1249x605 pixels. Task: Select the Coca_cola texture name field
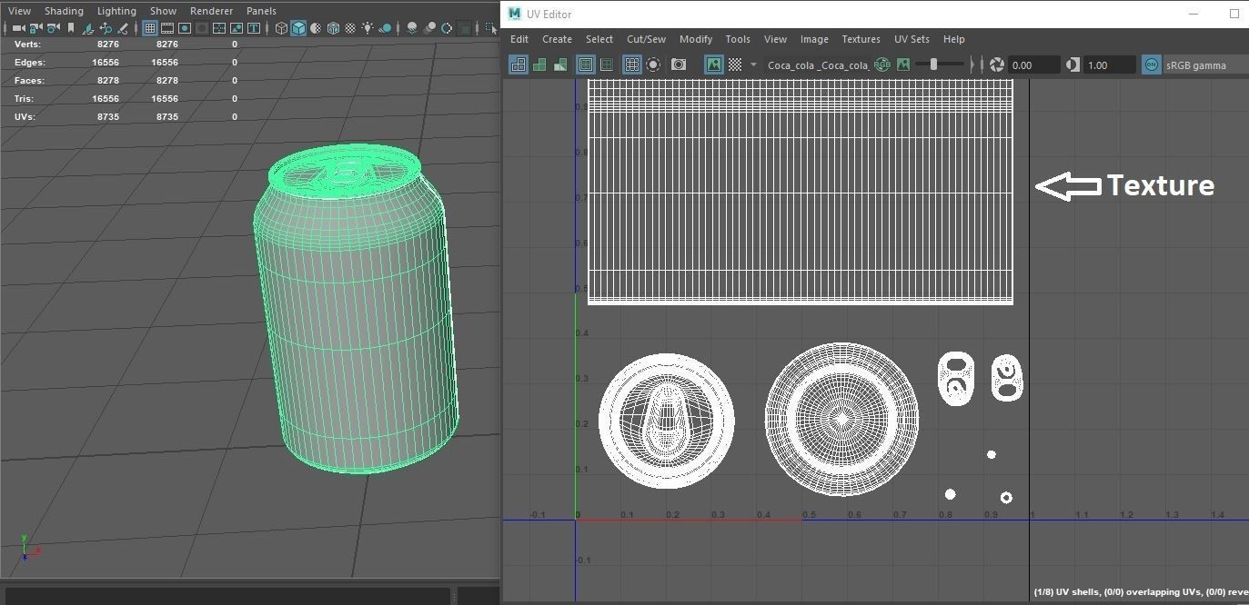coord(818,64)
